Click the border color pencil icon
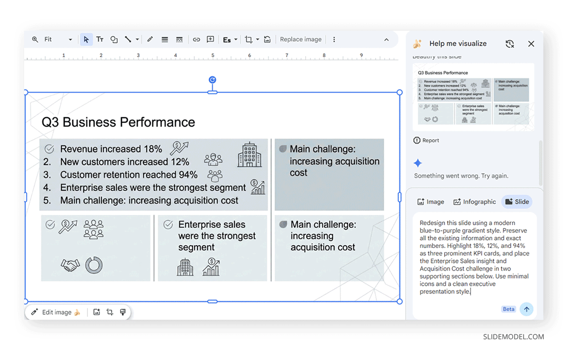 pyautogui.click(x=150, y=40)
